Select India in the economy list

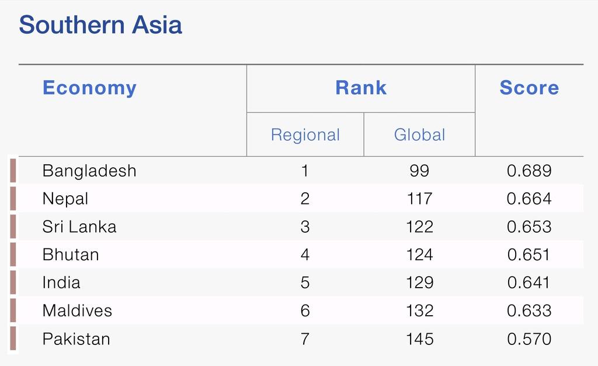point(61,282)
